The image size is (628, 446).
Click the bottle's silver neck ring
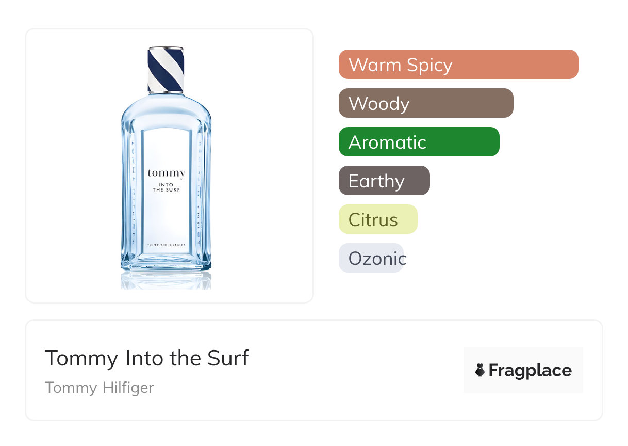point(166,93)
